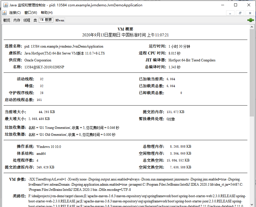Click process CPU time value 8.015 秒
This screenshot has height=207, width=256.
(x=174, y=53)
